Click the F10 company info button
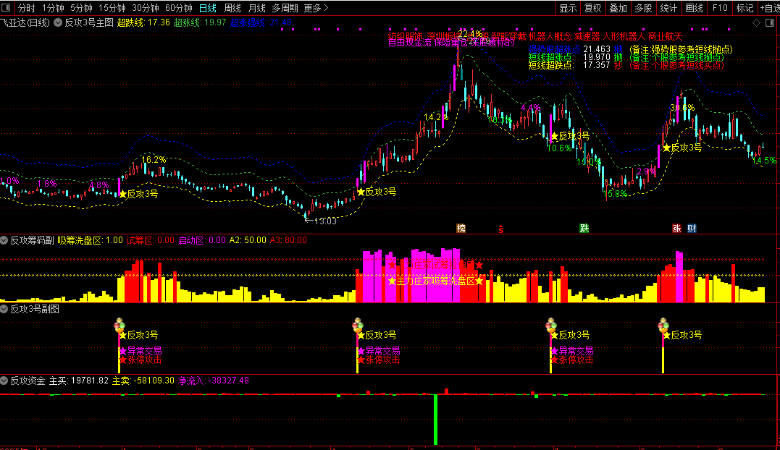The image size is (780, 450). [719, 8]
